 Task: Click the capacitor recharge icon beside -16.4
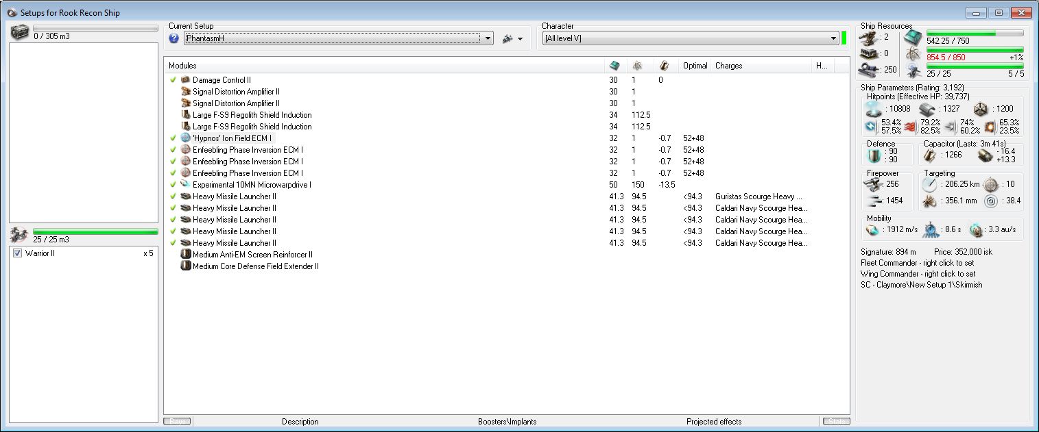click(x=985, y=155)
